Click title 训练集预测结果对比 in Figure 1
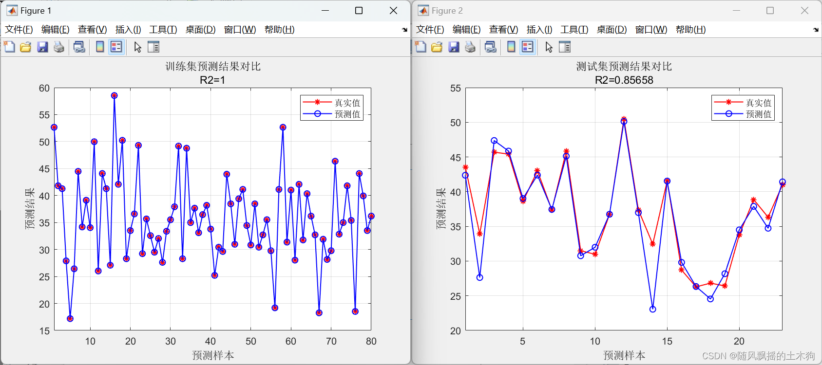The image size is (822, 365). pos(213,66)
